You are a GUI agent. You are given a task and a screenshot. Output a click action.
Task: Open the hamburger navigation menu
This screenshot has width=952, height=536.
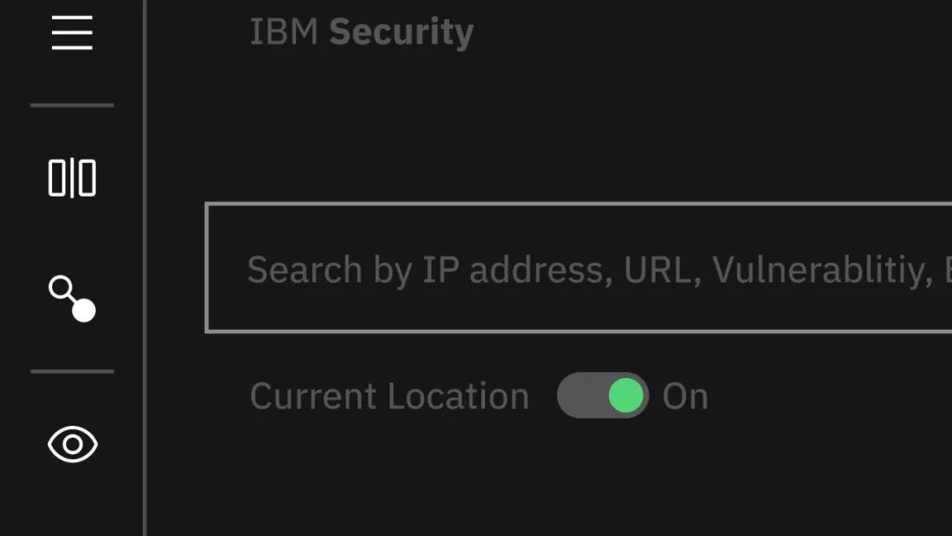pos(72,32)
